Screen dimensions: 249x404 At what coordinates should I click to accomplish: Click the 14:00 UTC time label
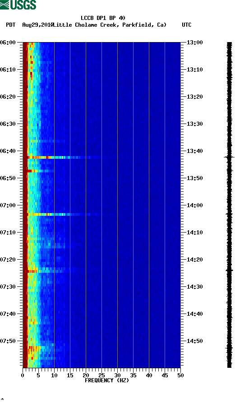click(x=194, y=205)
